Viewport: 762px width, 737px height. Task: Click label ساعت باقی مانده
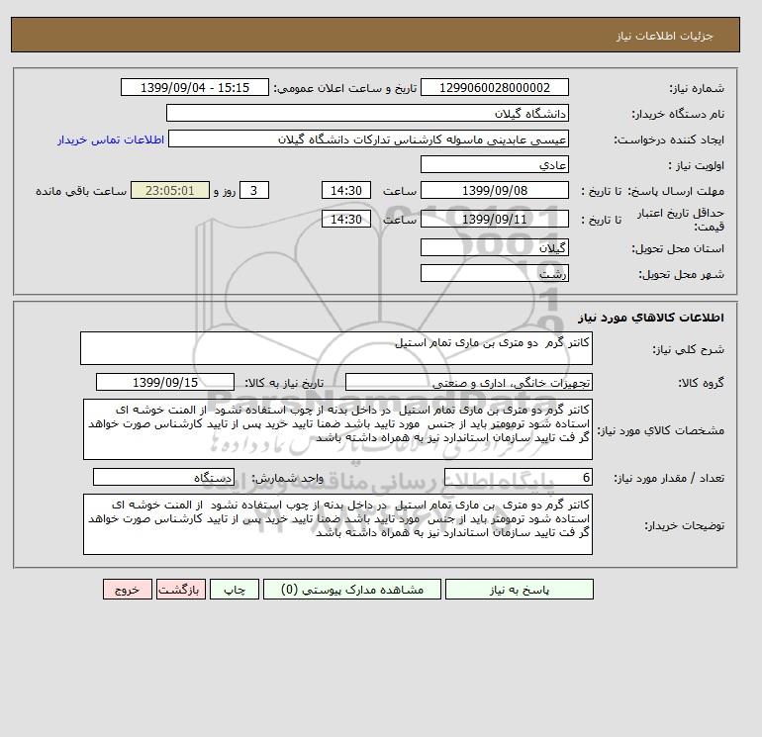click(81, 191)
